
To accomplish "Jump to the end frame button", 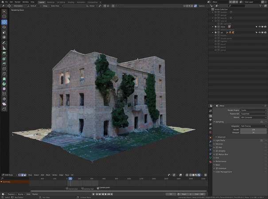I will 112,194.
